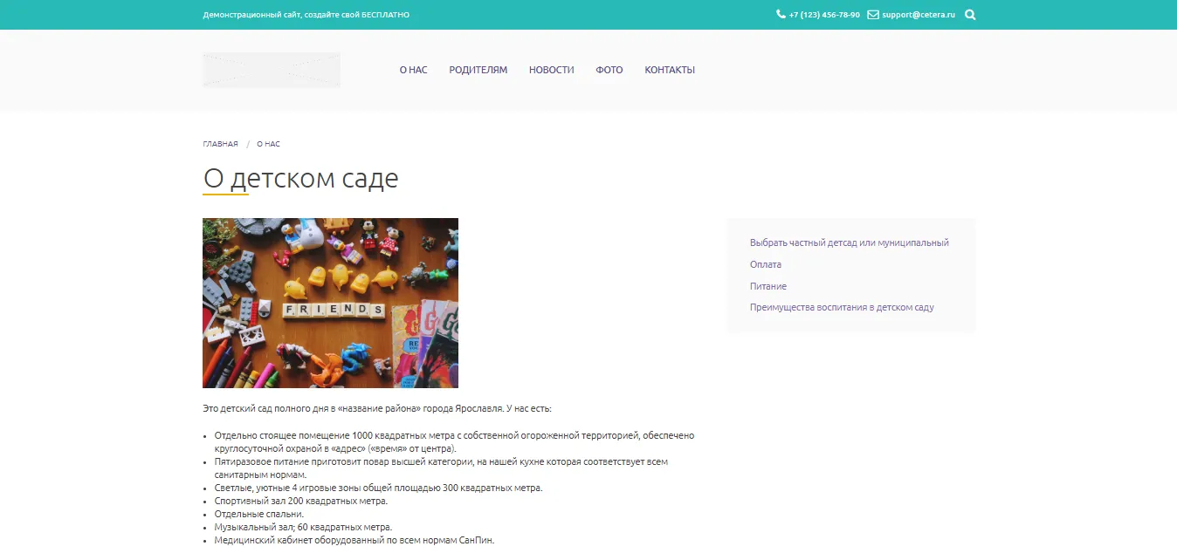This screenshot has height=560, width=1177.
Task: Click the bullet about Пятиразовое питание
Action: coord(441,468)
